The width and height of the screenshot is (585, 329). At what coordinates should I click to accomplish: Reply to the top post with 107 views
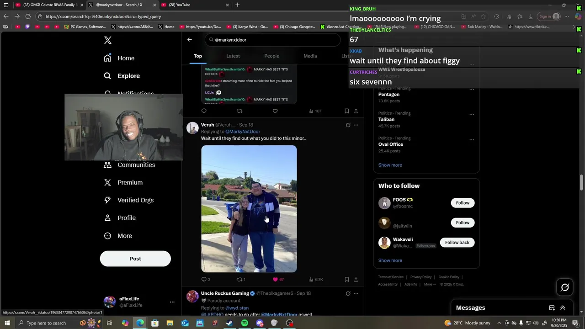click(x=204, y=111)
